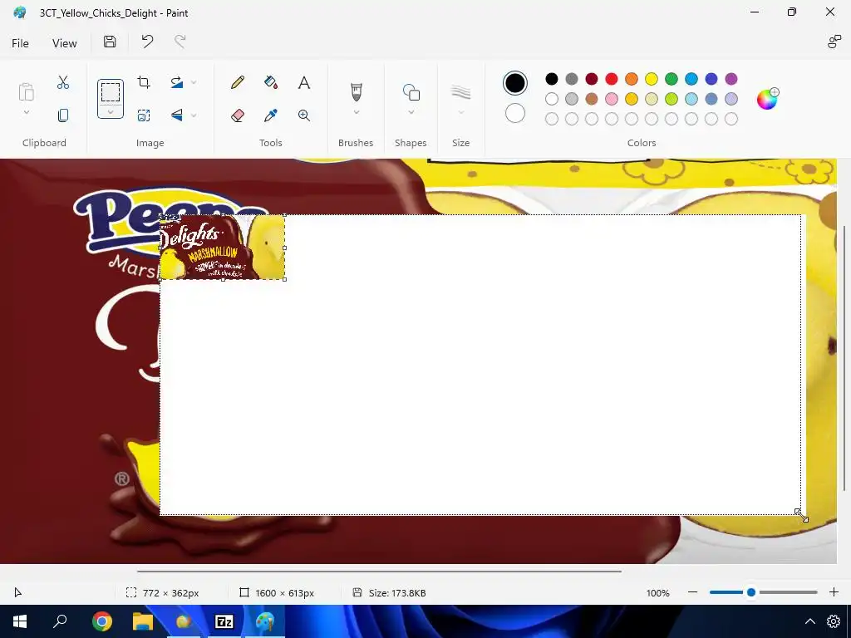Click the Redo arrow icon
Screen dimensions: 851x638
tap(180, 42)
